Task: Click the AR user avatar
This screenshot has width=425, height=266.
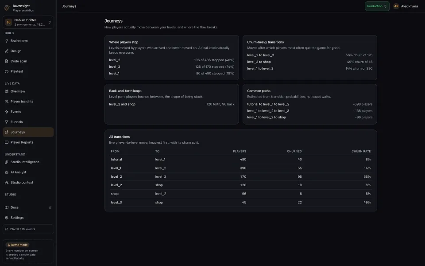Action: [x=396, y=6]
